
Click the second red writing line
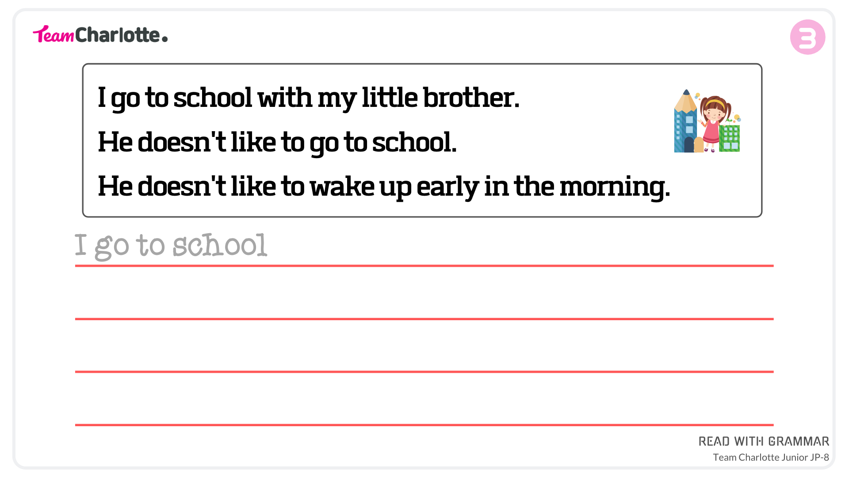[x=424, y=319]
